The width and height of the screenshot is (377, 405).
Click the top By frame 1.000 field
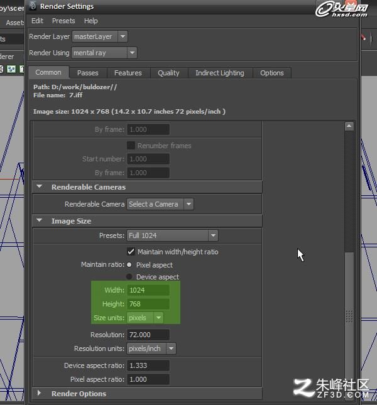(148, 129)
